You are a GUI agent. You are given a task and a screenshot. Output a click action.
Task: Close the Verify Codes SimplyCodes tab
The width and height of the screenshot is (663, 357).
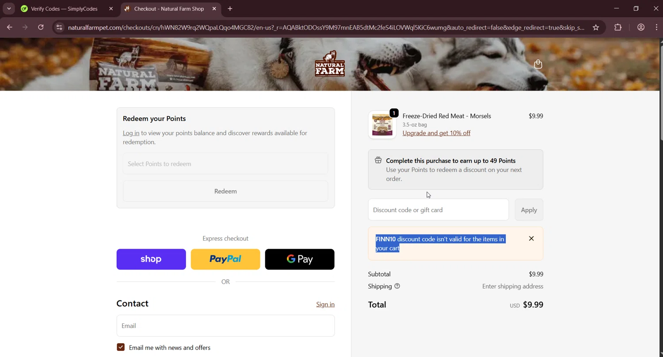tap(111, 8)
